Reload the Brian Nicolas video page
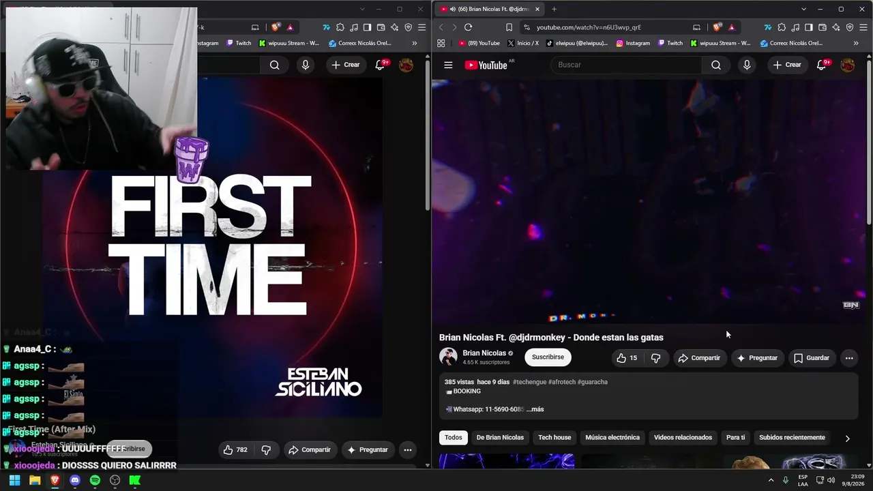This screenshot has height=491, width=873. click(468, 27)
